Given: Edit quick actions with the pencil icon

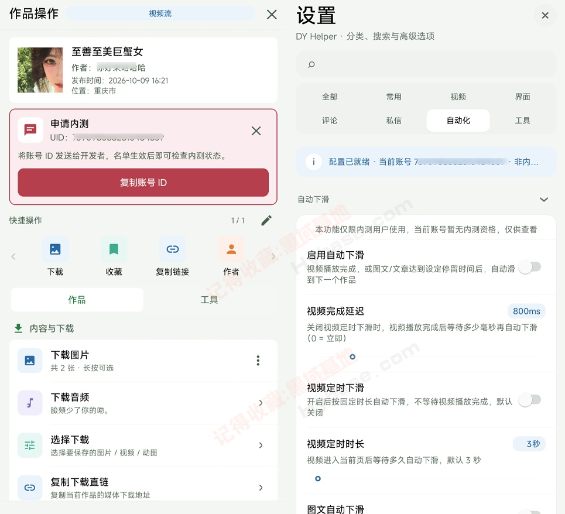Looking at the screenshot, I should click(x=266, y=221).
